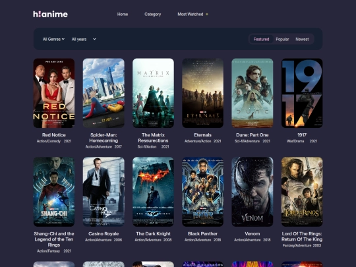This screenshot has height=267, width=356.
Task: Select the Featured sorting tab
Action: [261, 39]
